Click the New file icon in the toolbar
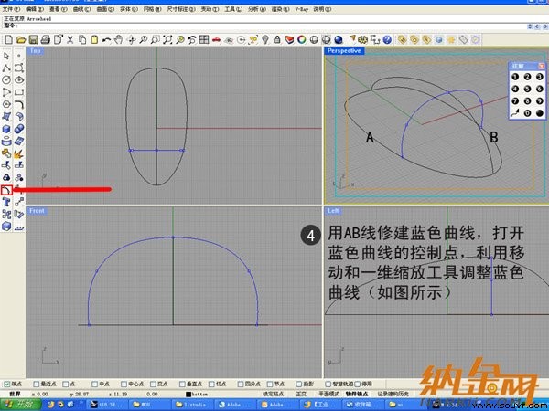Image resolution: width=549 pixels, height=411 pixels. 8,40
